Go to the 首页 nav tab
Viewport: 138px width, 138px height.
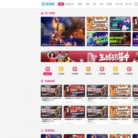(x=61, y=4)
